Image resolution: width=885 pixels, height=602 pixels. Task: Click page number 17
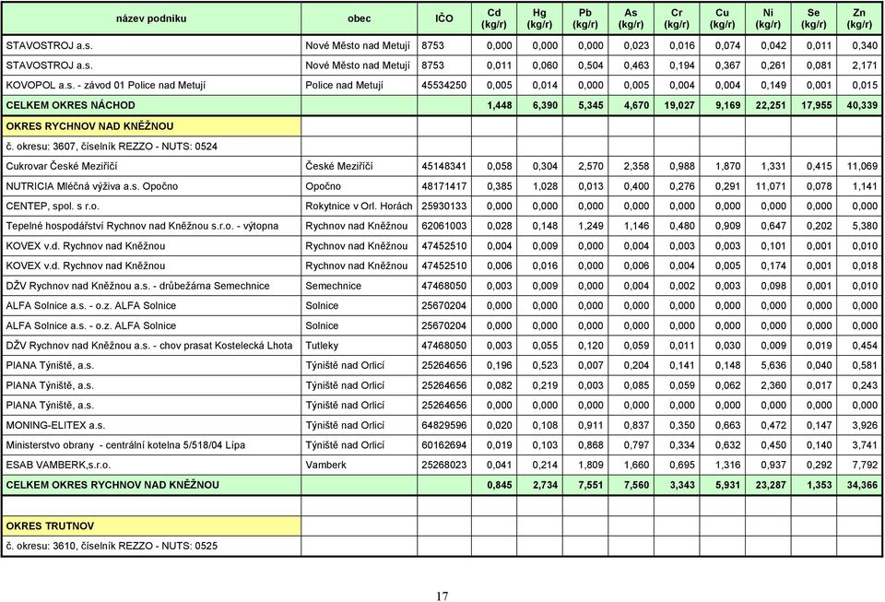(442, 596)
